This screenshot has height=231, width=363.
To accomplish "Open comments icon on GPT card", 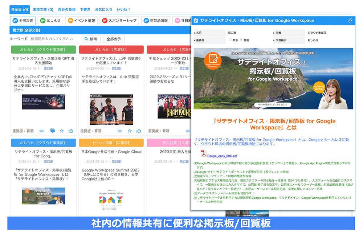I will (53, 131).
